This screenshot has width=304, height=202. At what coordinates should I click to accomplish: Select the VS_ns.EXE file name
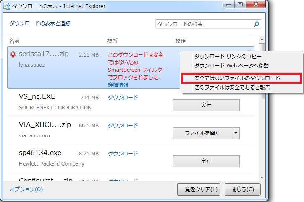click(x=37, y=96)
